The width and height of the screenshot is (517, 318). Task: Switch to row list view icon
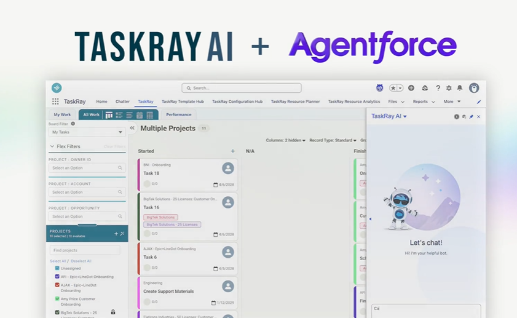pyautogui.click(x=119, y=115)
